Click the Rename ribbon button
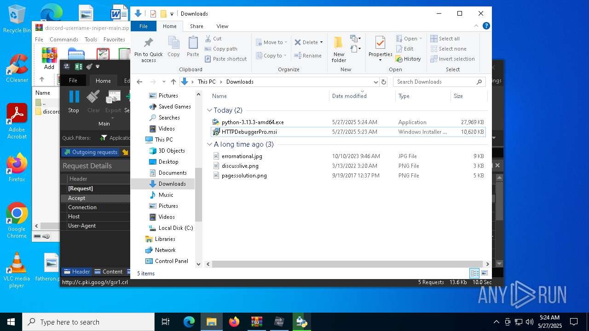 (x=308, y=56)
